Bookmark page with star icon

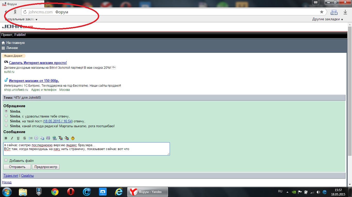tap(322, 12)
